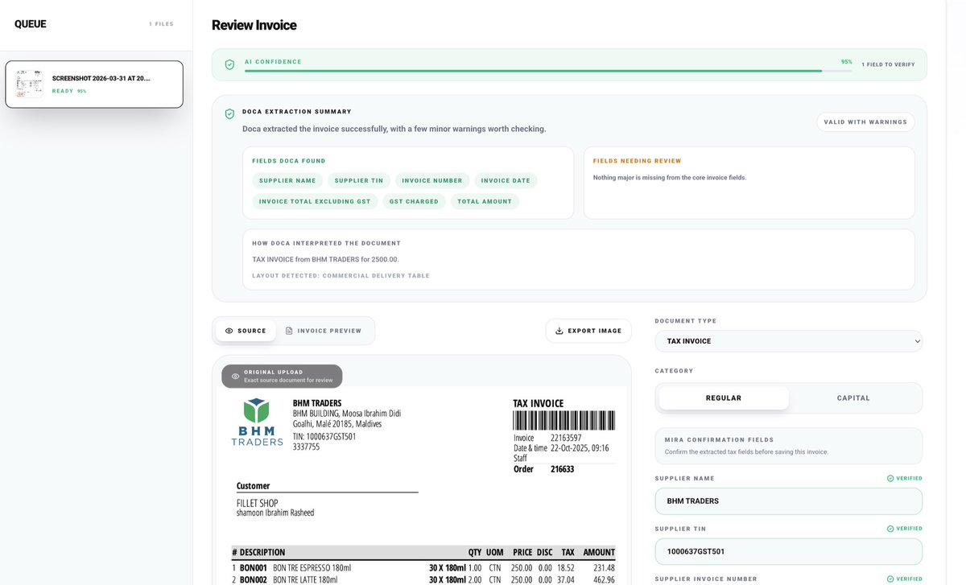Click the Layout Detected: Commercial Delivery Table text
This screenshot has width=966, height=585.
(x=341, y=275)
